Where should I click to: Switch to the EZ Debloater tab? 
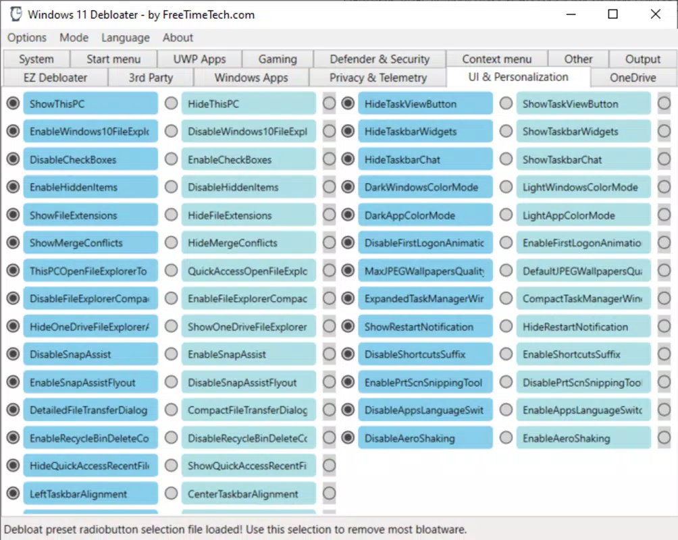click(x=55, y=78)
